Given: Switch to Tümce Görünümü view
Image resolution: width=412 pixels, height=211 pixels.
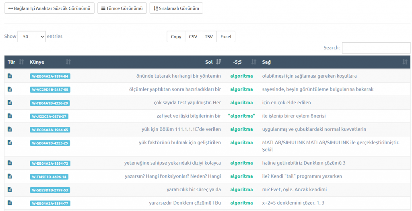Looking at the screenshot, I should [122, 8].
